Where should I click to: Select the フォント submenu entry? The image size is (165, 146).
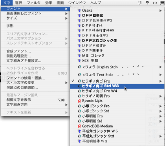click(x=36, y=9)
